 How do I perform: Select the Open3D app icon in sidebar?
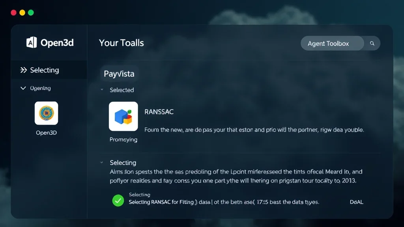[46, 114]
